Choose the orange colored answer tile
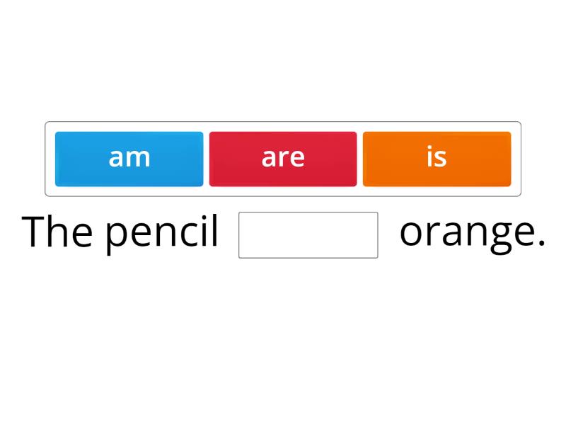566x425 pixels. click(x=437, y=159)
